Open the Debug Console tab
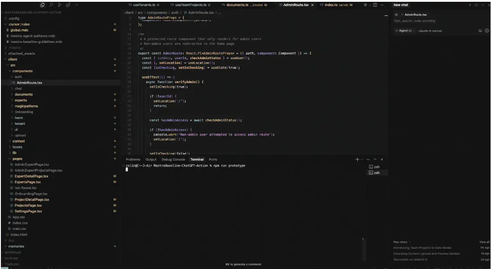The width and height of the screenshot is (491, 269). [174, 159]
